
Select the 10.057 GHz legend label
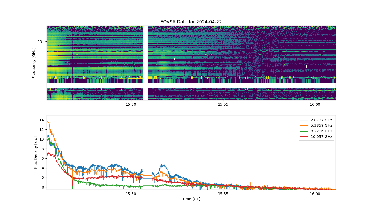point(321,137)
